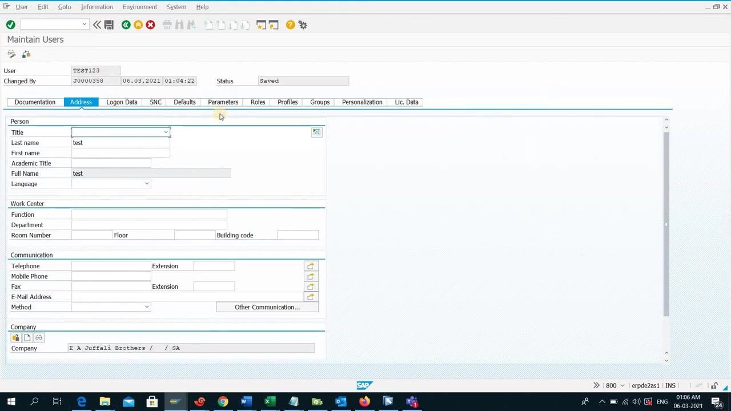Click the icon at right of Title row

[316, 132]
